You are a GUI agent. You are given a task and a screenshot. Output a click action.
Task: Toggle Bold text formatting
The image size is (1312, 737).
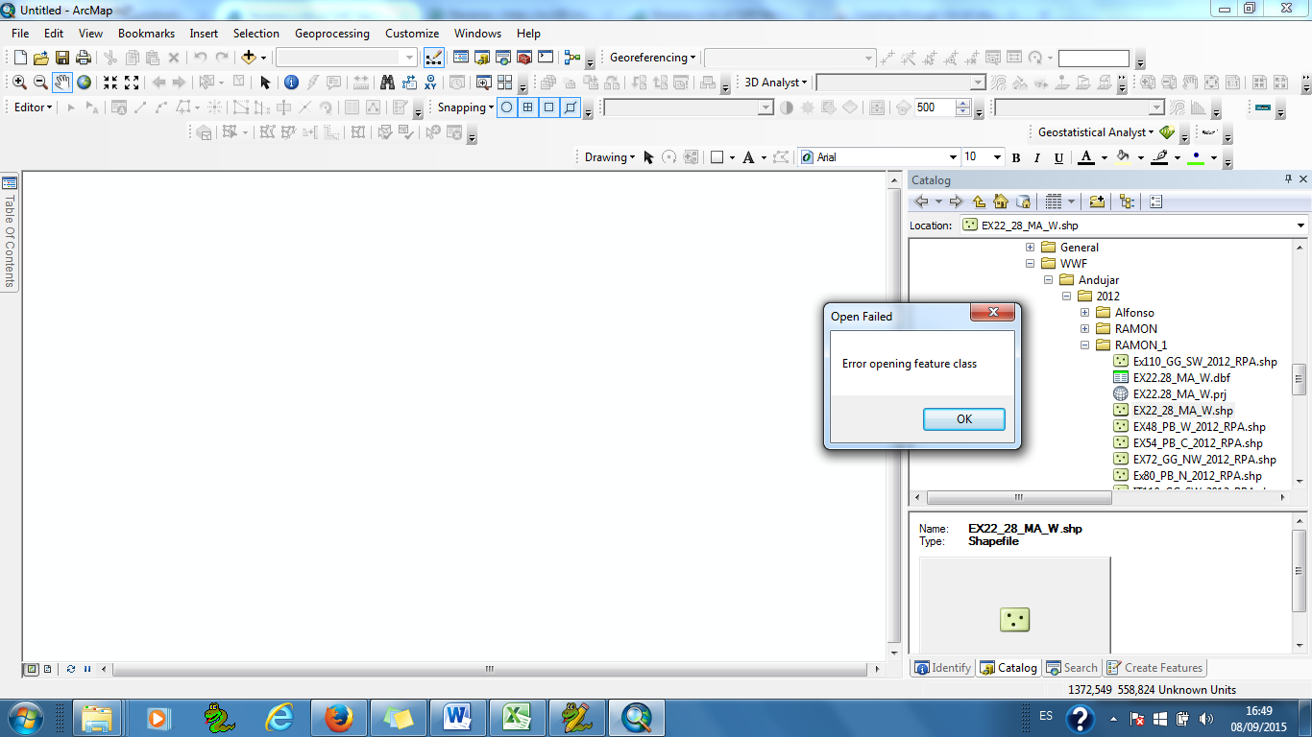pyautogui.click(x=1016, y=157)
